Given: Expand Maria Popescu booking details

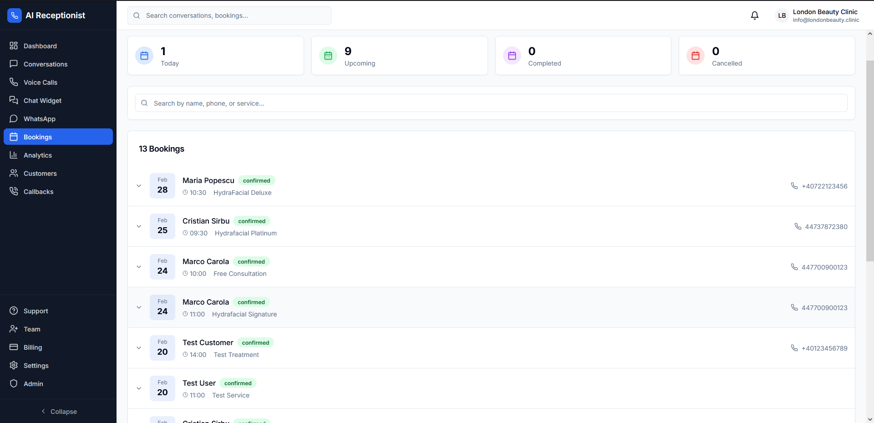Looking at the screenshot, I should point(139,186).
